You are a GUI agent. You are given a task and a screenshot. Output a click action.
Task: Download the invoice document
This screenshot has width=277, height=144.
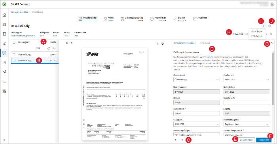[158, 44]
